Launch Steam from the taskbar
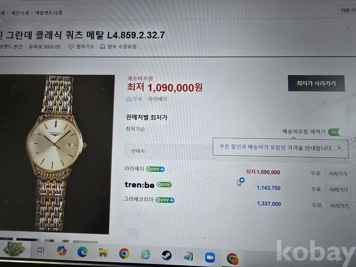Screen dimensions: 356x267 167,255
